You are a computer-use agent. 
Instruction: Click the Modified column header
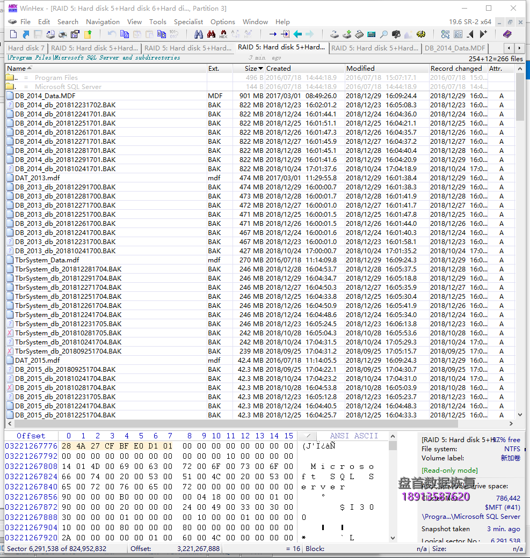(x=387, y=68)
